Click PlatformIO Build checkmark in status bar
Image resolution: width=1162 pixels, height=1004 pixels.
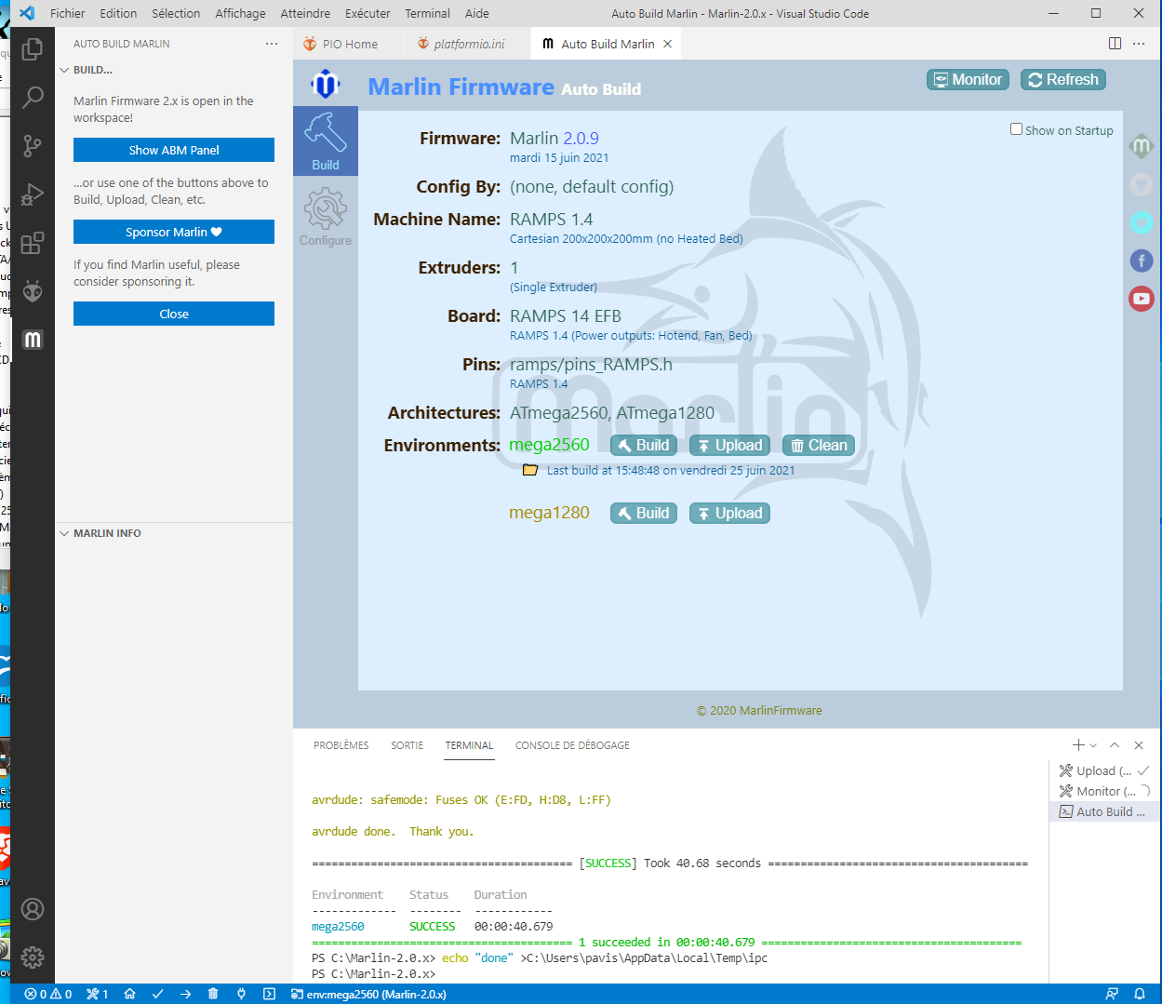(x=157, y=994)
